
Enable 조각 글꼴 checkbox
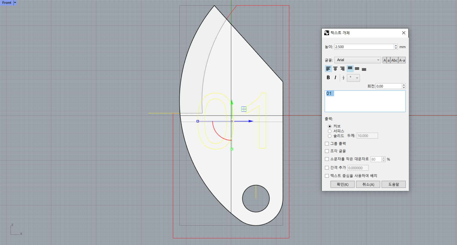[327, 151]
